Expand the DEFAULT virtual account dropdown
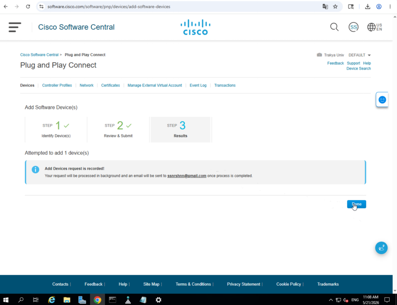397x305 pixels. pos(359,55)
